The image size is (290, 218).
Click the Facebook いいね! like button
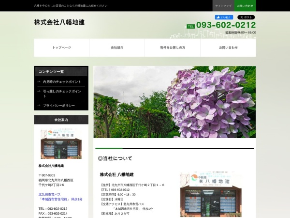(x=224, y=17)
